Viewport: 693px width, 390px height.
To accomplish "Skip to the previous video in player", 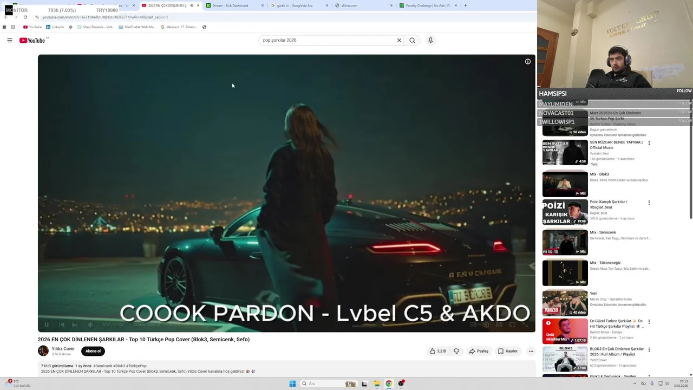I will pos(61,324).
